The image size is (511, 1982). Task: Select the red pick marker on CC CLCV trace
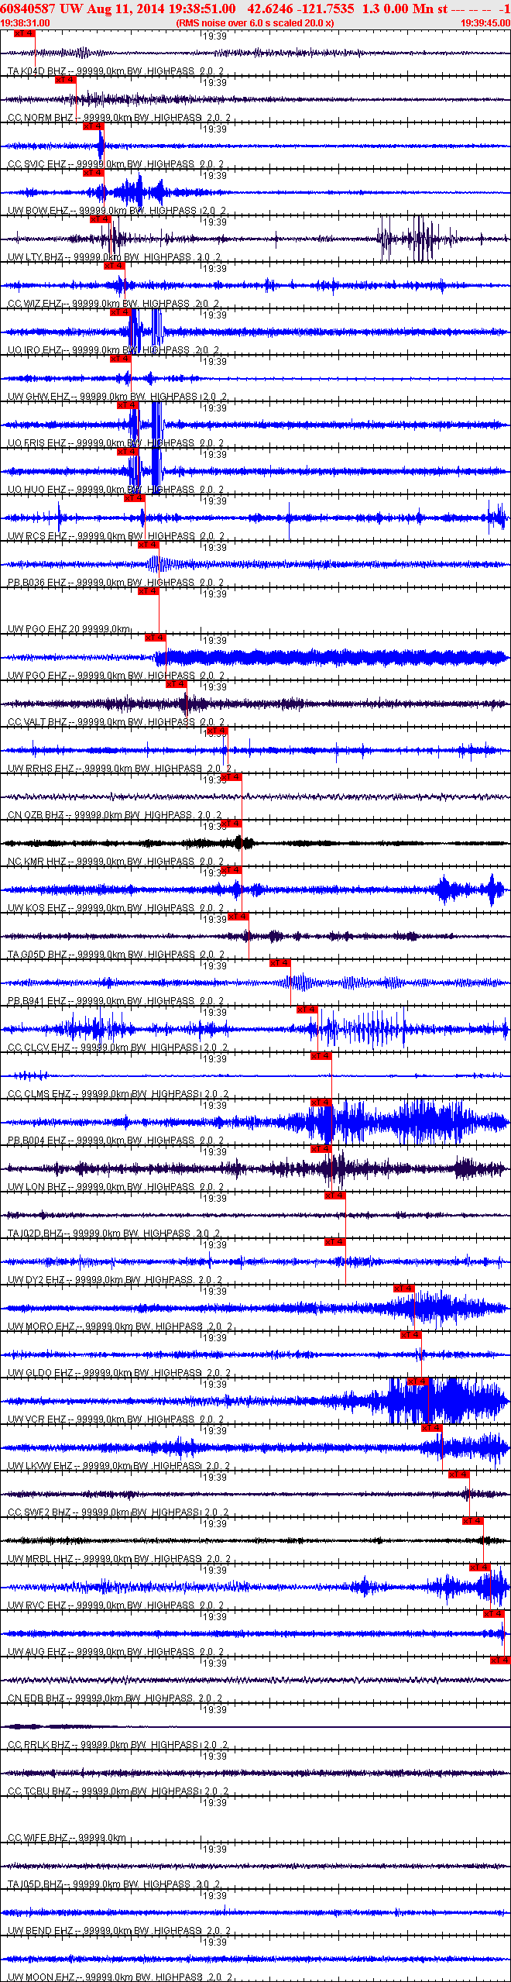coord(307,1010)
